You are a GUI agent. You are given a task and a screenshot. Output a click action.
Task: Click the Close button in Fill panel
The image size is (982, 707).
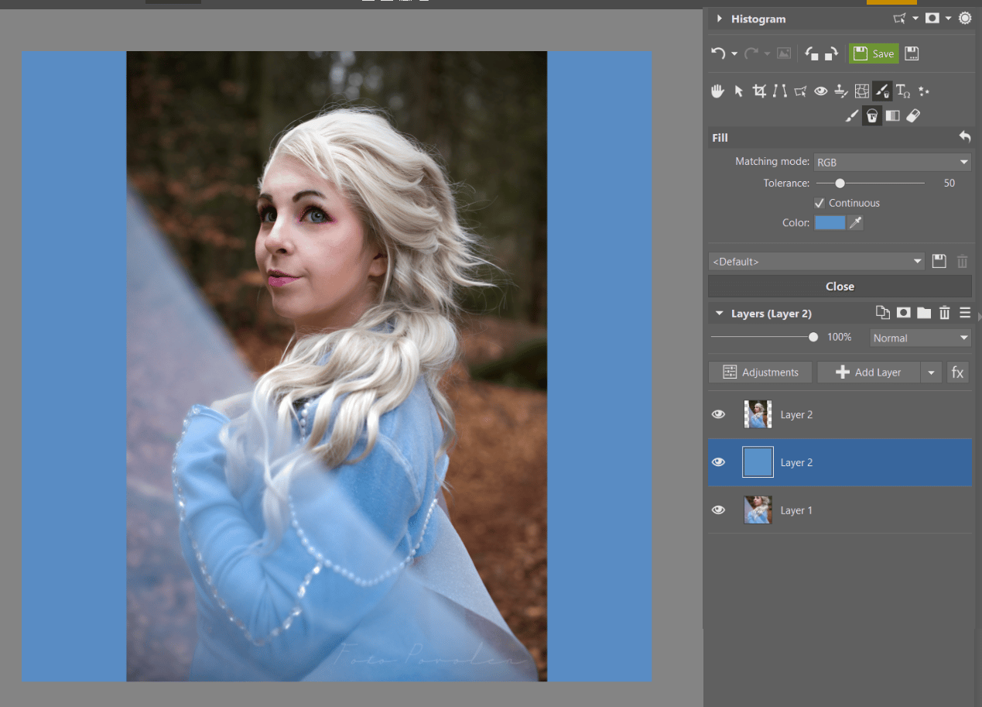tap(840, 287)
